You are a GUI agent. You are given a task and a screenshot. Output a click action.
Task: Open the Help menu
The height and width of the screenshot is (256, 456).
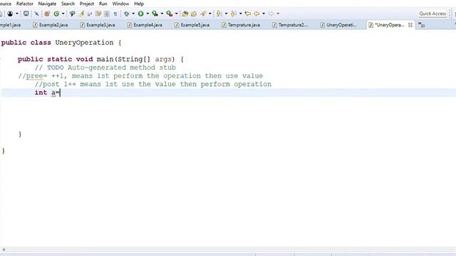coord(139,4)
